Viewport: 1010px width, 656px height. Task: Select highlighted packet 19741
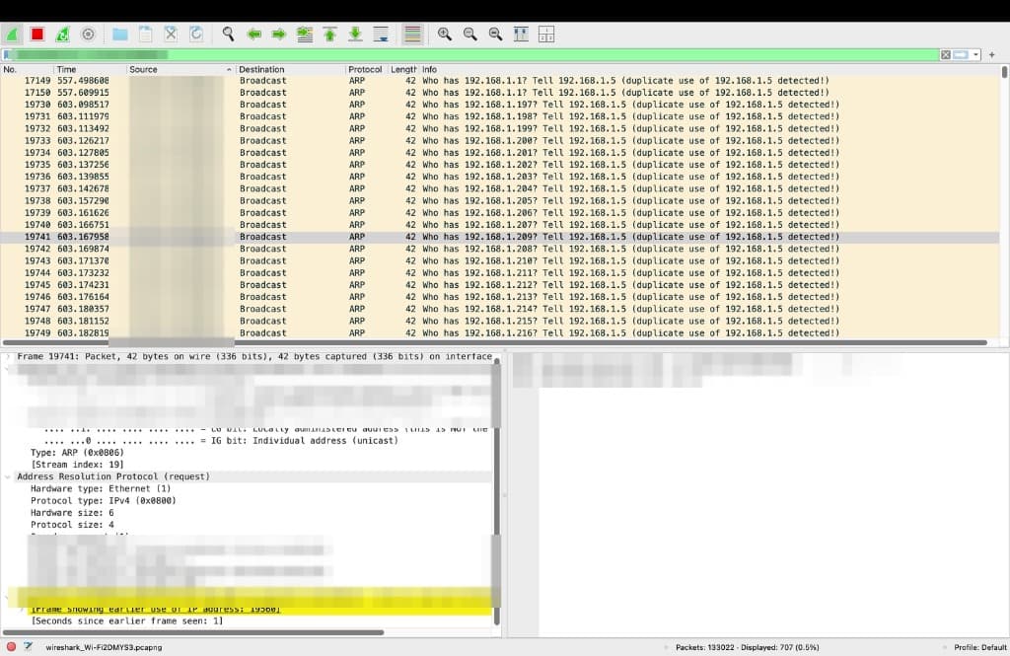[500, 237]
